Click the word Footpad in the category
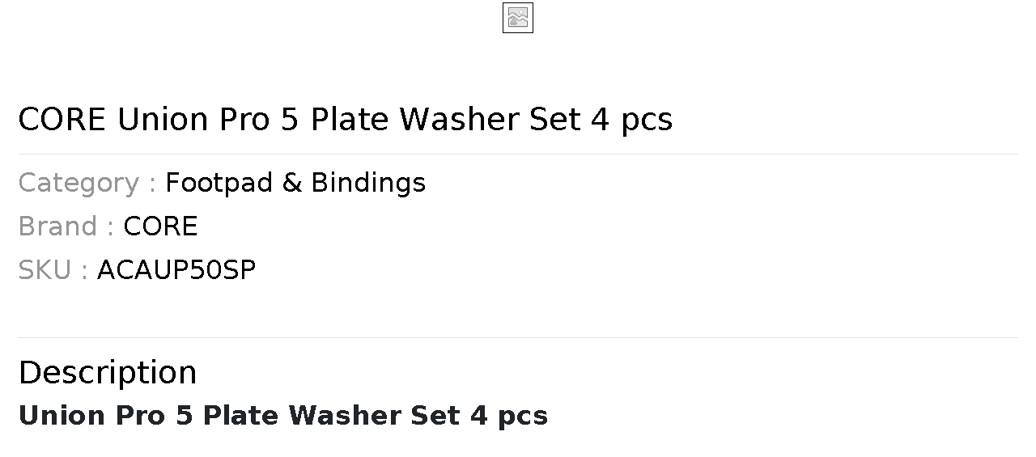1036x457 pixels. click(219, 183)
